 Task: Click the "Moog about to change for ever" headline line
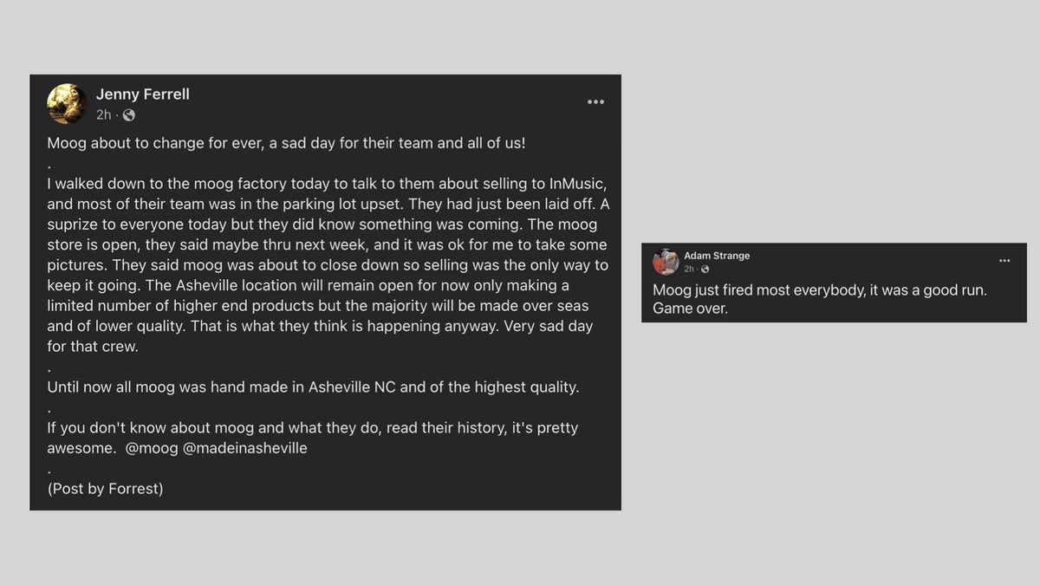pyautogui.click(x=286, y=143)
